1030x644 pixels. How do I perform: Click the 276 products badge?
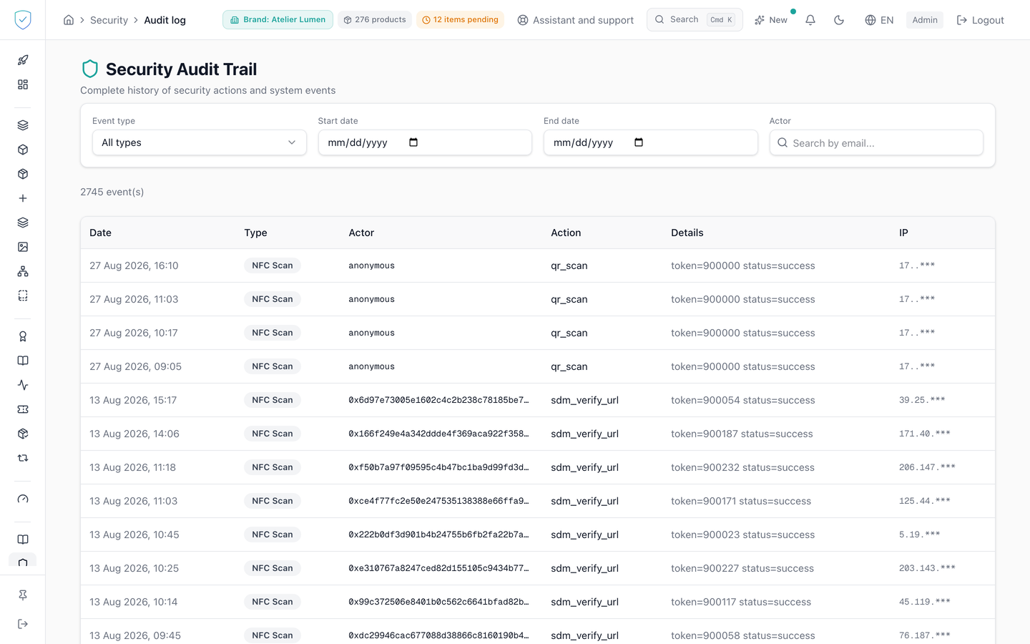[x=375, y=20]
